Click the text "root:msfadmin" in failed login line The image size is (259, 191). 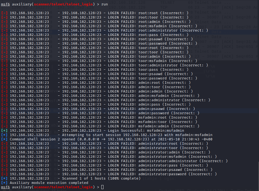pos(153,26)
